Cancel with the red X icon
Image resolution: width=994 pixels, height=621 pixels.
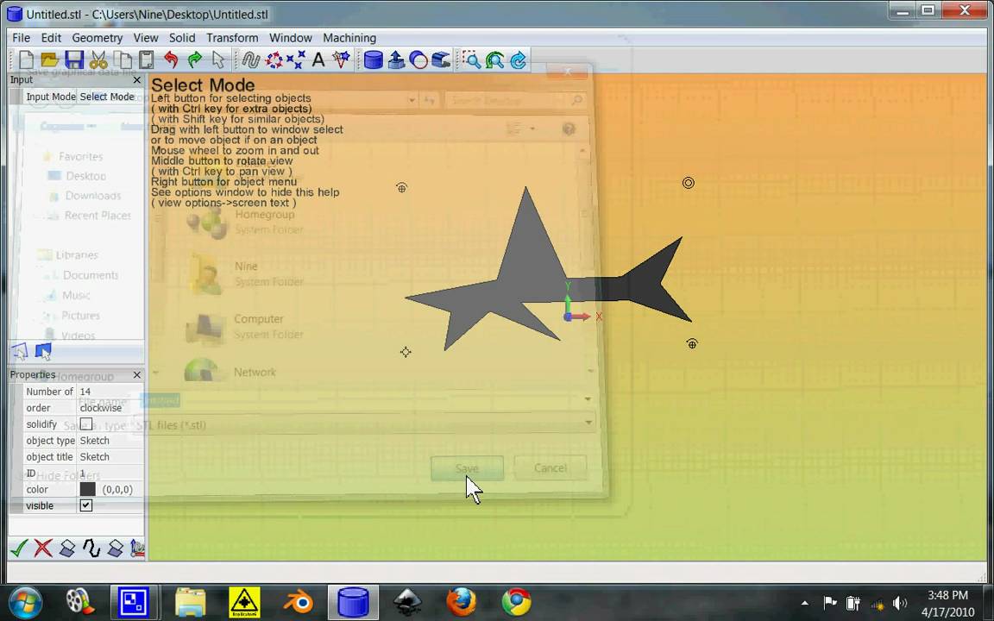click(x=43, y=549)
